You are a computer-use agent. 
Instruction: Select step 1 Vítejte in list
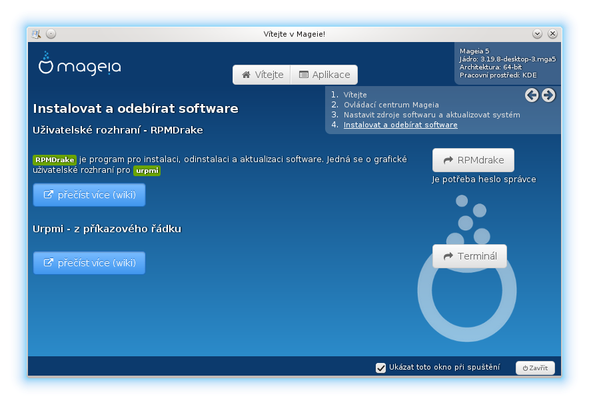(x=355, y=95)
